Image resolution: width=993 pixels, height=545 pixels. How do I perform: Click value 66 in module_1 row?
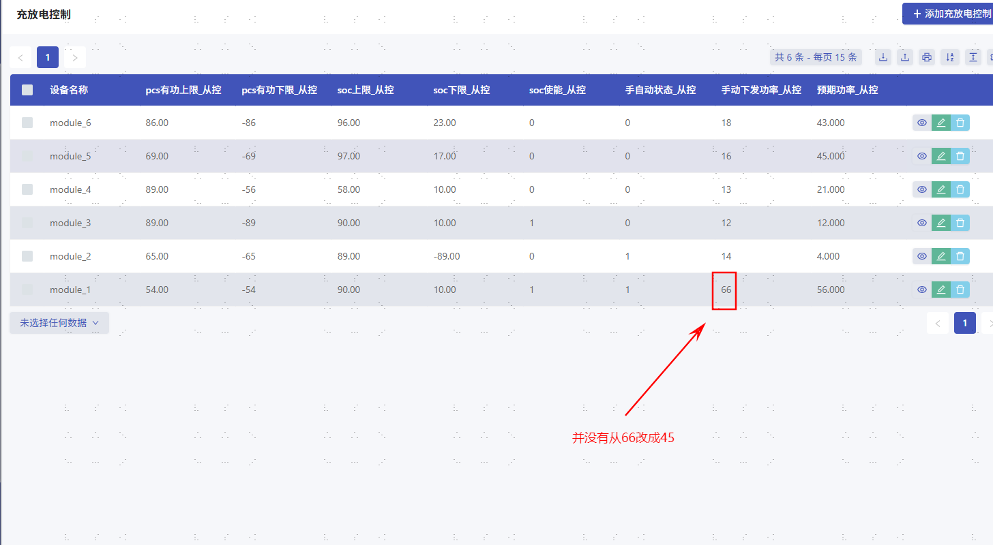coord(726,290)
